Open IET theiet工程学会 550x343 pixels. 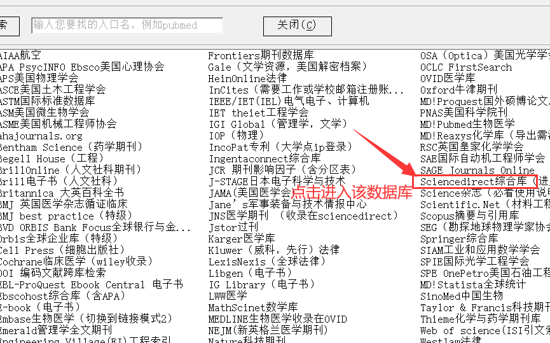(x=259, y=113)
